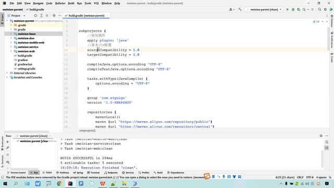
Task: Run with coverage icon in toolbar
Action: 299,9
